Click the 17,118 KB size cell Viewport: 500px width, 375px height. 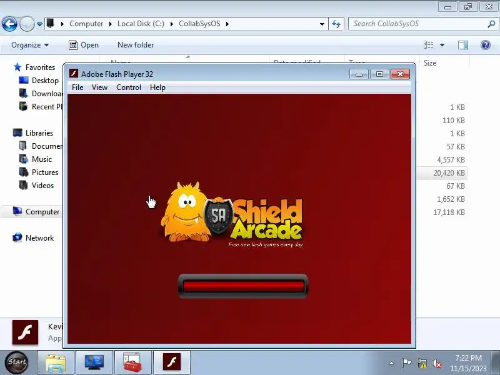449,212
